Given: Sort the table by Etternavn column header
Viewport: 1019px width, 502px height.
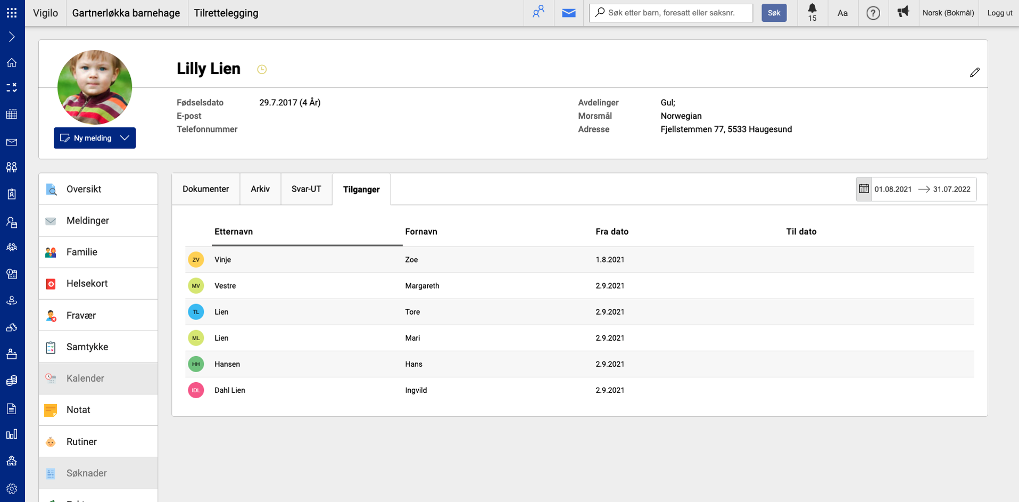Looking at the screenshot, I should pos(234,232).
